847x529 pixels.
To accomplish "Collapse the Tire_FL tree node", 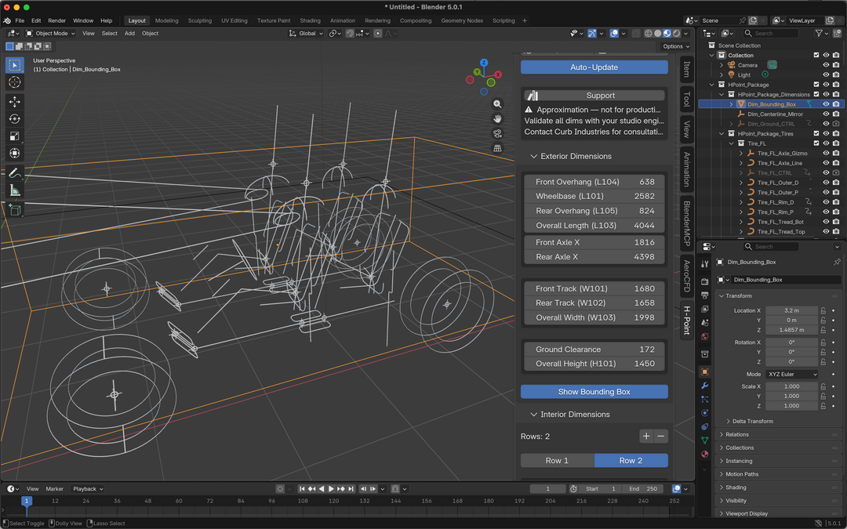I will coord(732,143).
